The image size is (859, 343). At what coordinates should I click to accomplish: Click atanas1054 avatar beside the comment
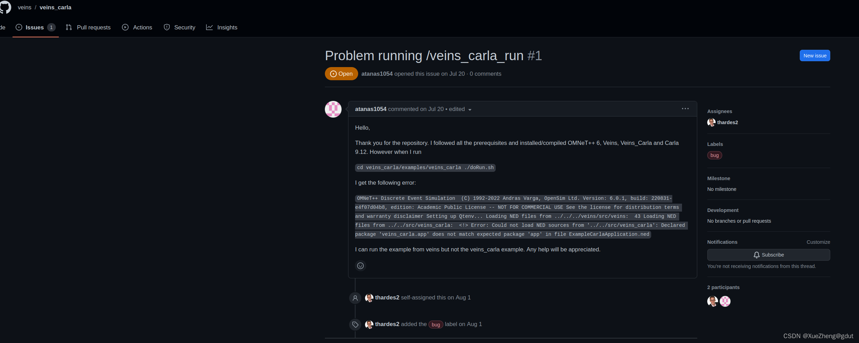click(333, 109)
